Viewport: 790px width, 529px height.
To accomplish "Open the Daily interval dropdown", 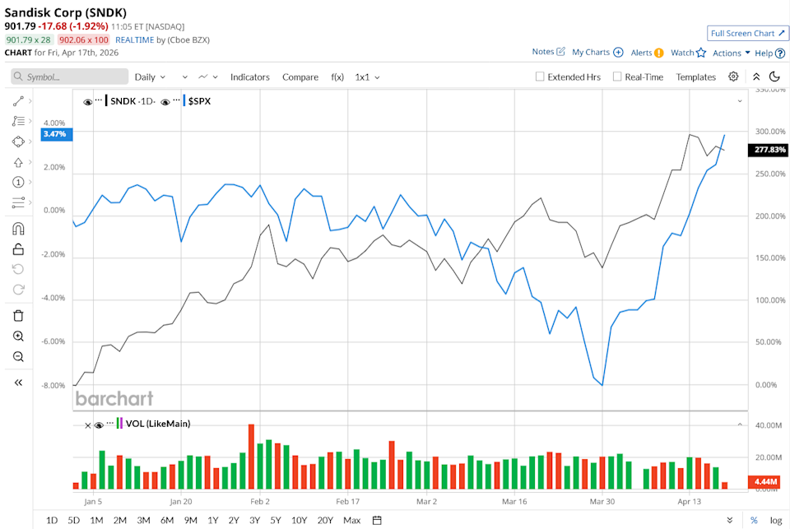I will tap(150, 77).
